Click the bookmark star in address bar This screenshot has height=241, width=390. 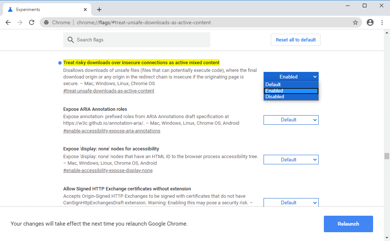(355, 22)
